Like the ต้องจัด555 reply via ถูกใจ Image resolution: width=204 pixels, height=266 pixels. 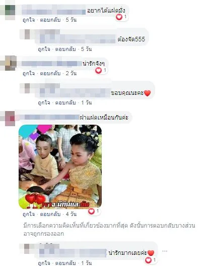pyautogui.click(x=44, y=49)
